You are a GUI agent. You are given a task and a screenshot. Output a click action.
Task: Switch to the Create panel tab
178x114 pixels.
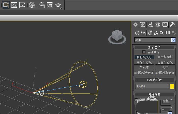[136, 24]
